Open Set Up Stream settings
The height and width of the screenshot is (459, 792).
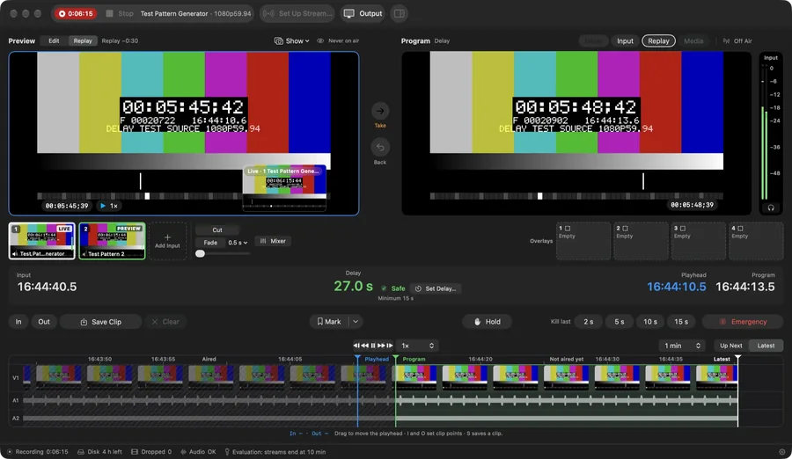297,14
